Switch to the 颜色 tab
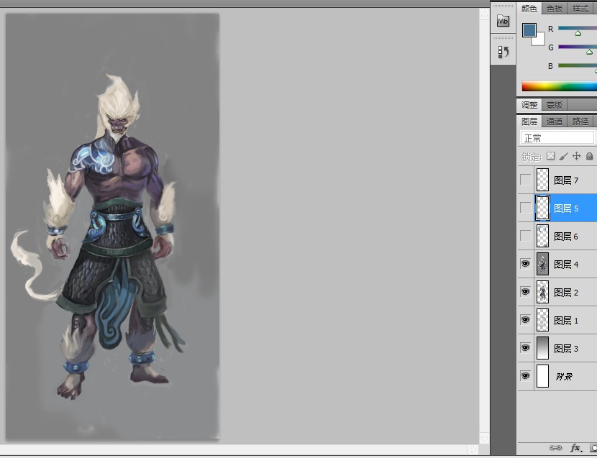Image resolution: width=597 pixels, height=458 pixels. pyautogui.click(x=529, y=9)
